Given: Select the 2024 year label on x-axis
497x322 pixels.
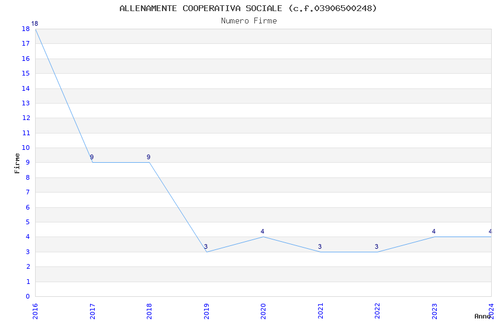Looking at the screenshot, I should point(491,311).
